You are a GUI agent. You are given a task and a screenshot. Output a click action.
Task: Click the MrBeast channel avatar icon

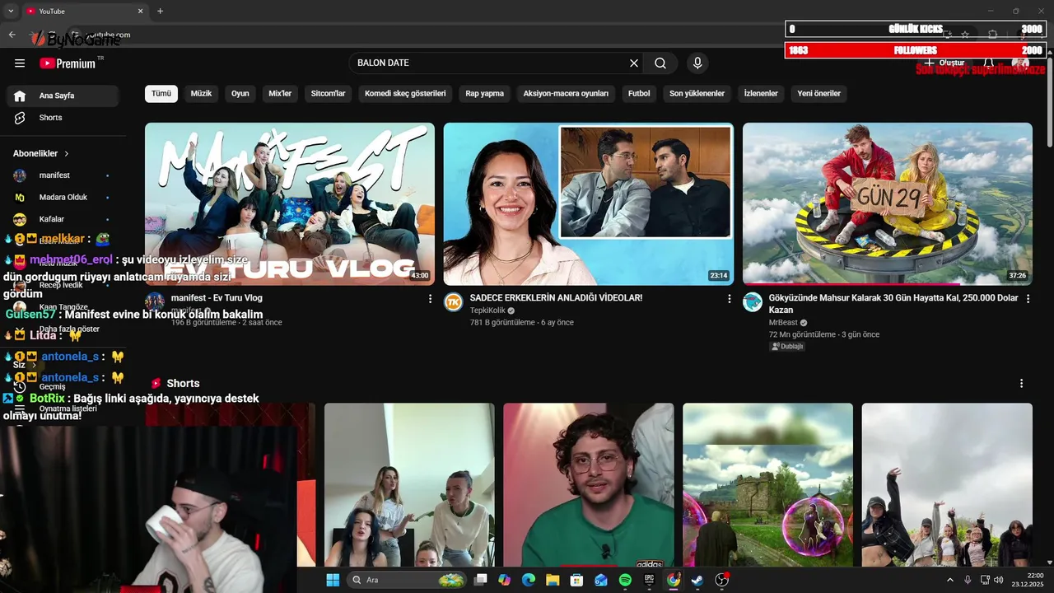tap(753, 302)
